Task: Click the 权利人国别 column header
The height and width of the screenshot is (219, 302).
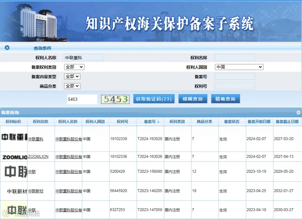Action: coord(95,122)
